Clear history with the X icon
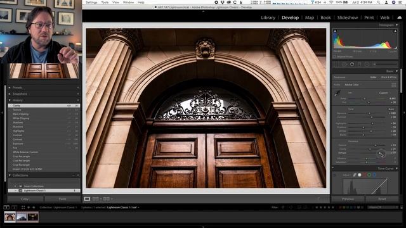The height and width of the screenshot is (228, 406). coord(77,100)
